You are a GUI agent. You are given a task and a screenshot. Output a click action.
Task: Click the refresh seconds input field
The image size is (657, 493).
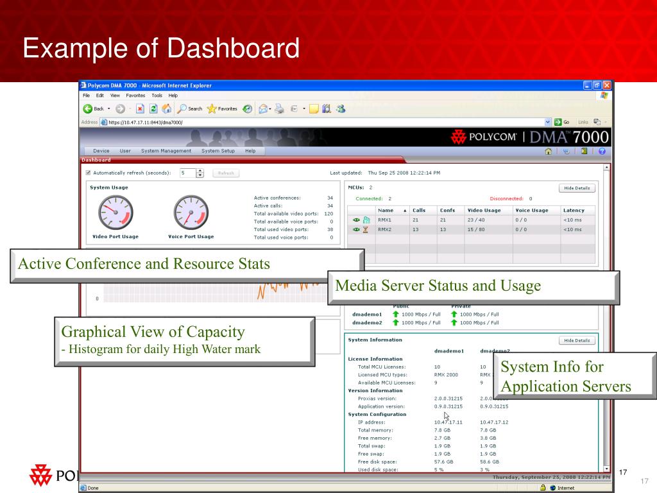tap(187, 173)
